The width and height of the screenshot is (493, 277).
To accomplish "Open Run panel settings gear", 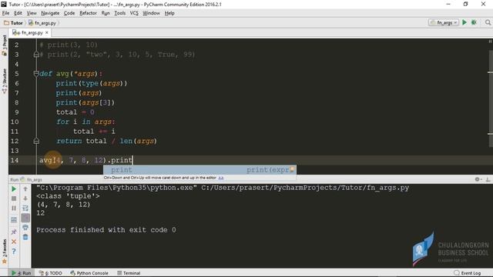I will [478, 179].
